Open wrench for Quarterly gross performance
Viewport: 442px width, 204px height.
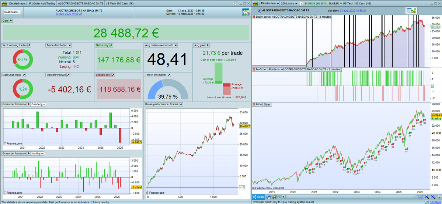coord(28,104)
